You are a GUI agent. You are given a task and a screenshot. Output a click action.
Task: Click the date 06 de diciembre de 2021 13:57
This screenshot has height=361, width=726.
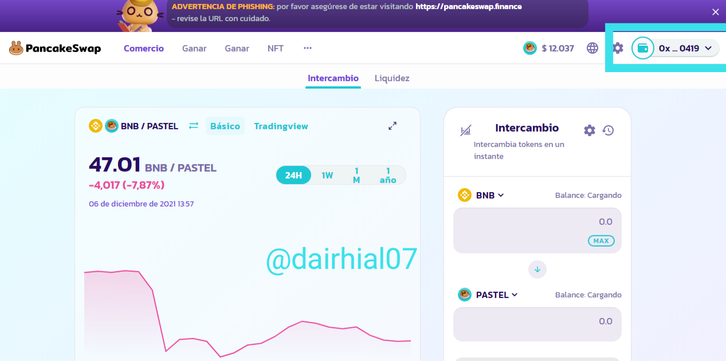142,204
